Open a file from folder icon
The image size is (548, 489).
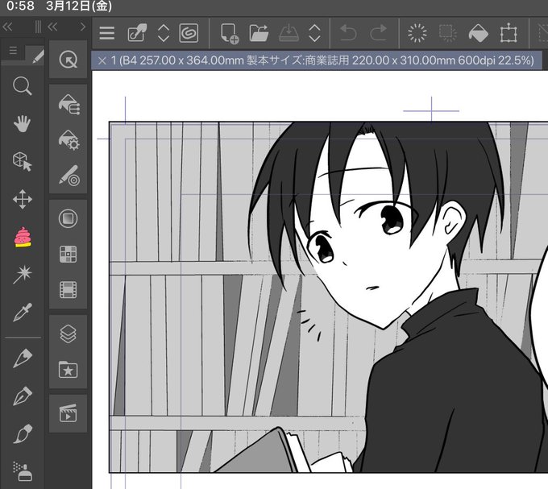pyautogui.click(x=259, y=34)
